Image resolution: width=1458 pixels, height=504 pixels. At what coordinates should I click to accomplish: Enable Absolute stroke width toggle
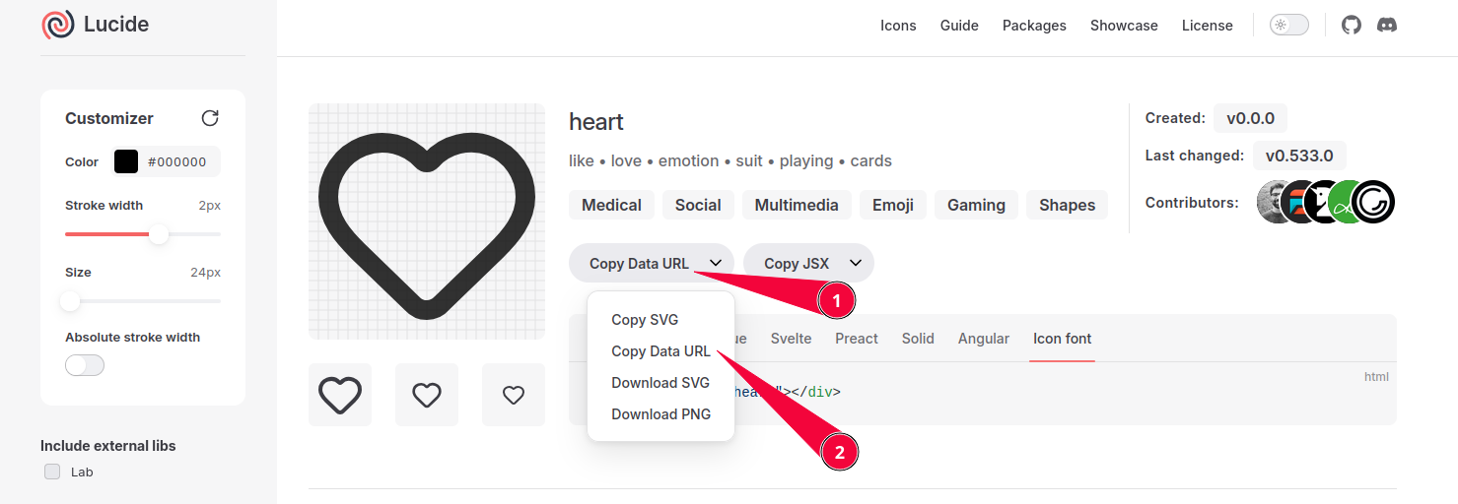pyautogui.click(x=85, y=366)
